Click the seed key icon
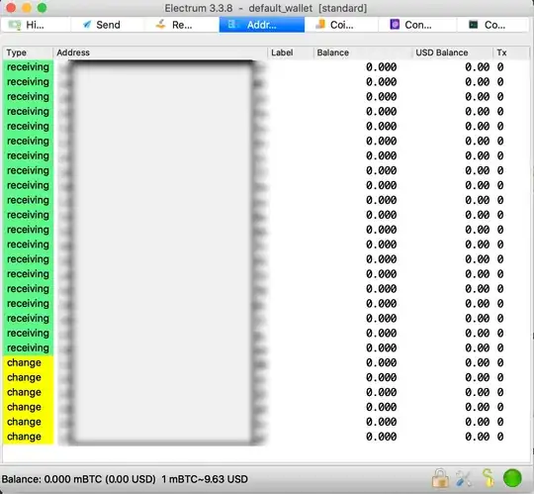Viewport: 534px width, 494px height. click(489, 478)
